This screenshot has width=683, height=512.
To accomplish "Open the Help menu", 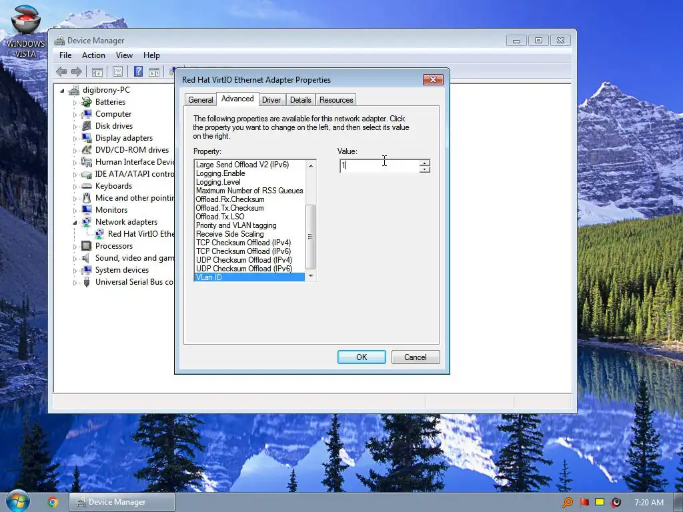I will 151,55.
